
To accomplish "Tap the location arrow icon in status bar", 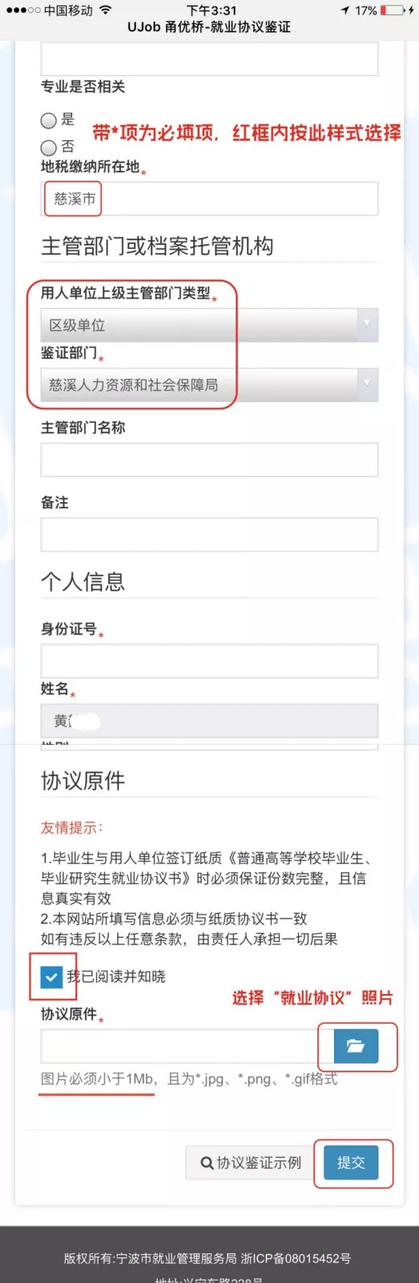I will tap(344, 10).
